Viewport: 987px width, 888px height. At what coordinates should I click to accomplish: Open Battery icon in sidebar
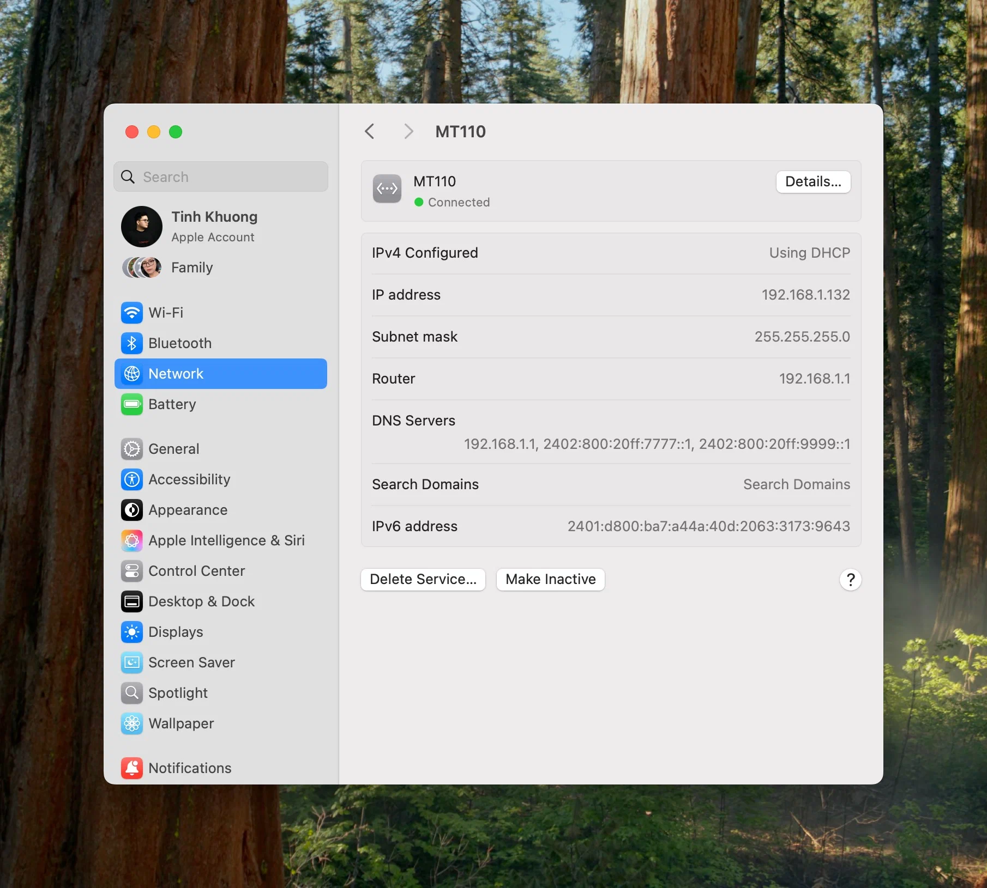click(132, 404)
